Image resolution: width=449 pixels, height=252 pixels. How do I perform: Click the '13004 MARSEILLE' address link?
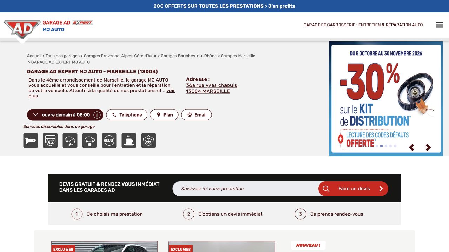(x=208, y=91)
